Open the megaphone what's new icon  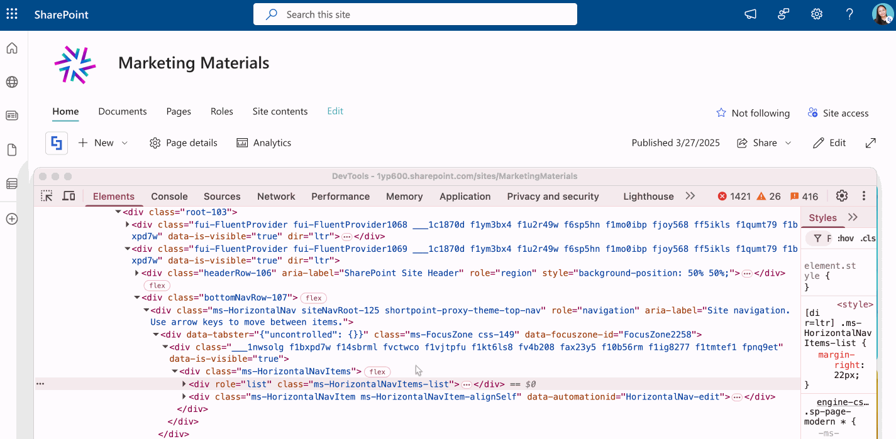click(x=750, y=14)
